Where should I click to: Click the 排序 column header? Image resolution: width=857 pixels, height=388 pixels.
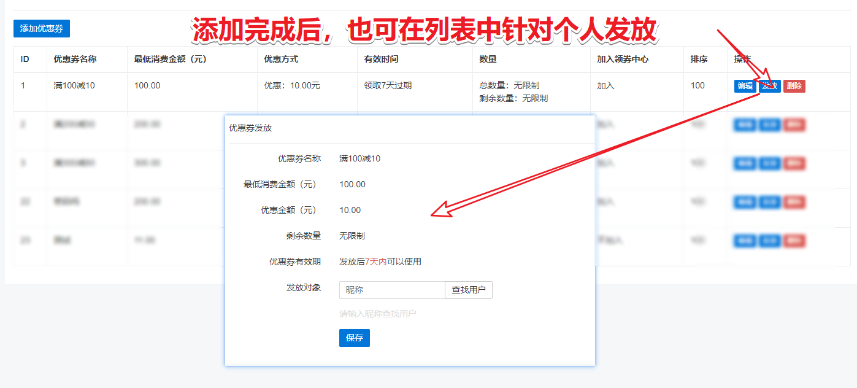[x=699, y=60]
